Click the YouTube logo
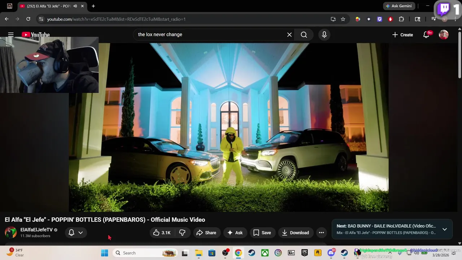462x260 pixels. (36, 35)
